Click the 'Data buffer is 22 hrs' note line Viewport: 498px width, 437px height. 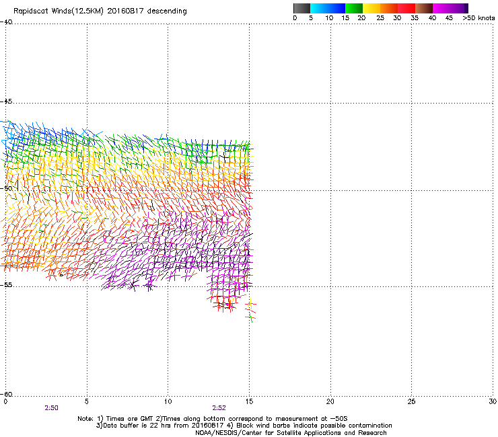pyautogui.click(x=244, y=426)
